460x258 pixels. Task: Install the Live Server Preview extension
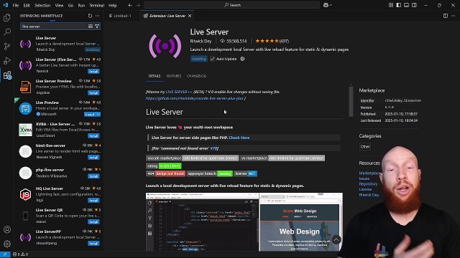pos(93,93)
